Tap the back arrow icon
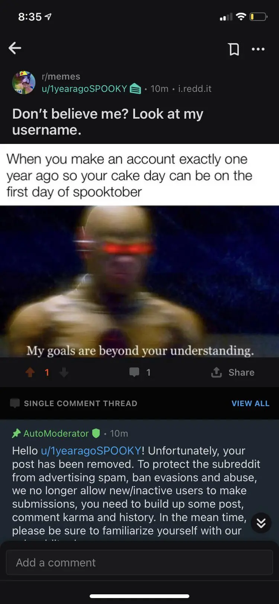Viewport: 279px width, 604px height. [15, 48]
